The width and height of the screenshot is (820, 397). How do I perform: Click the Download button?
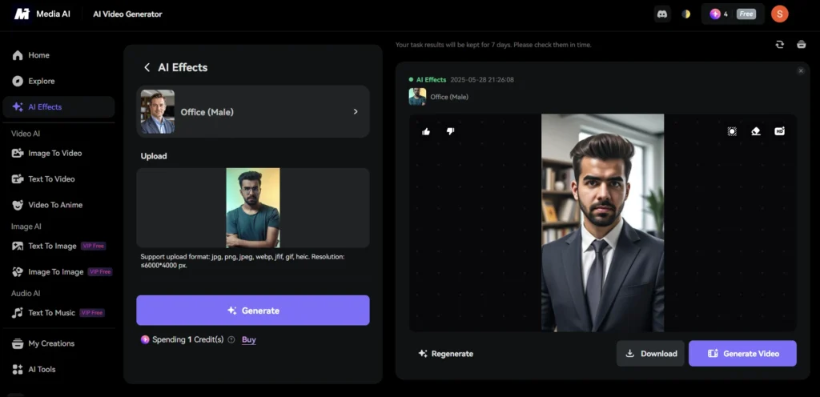(650, 354)
